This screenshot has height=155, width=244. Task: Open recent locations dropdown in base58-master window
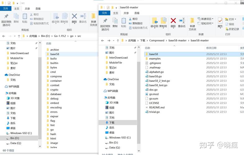pos(114,41)
